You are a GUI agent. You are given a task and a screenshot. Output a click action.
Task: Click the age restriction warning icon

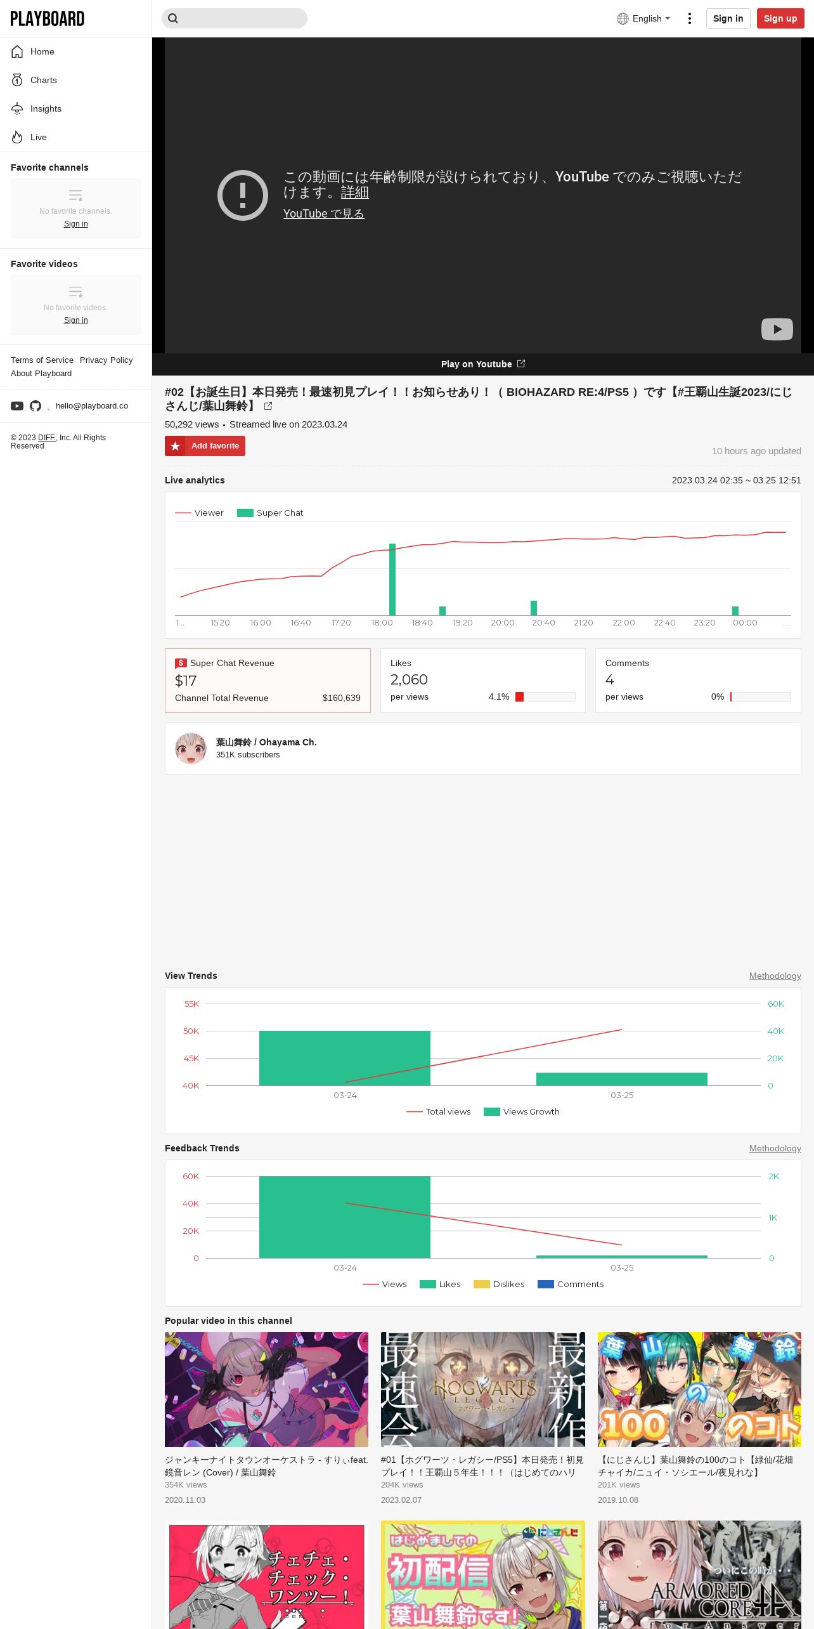tap(243, 195)
